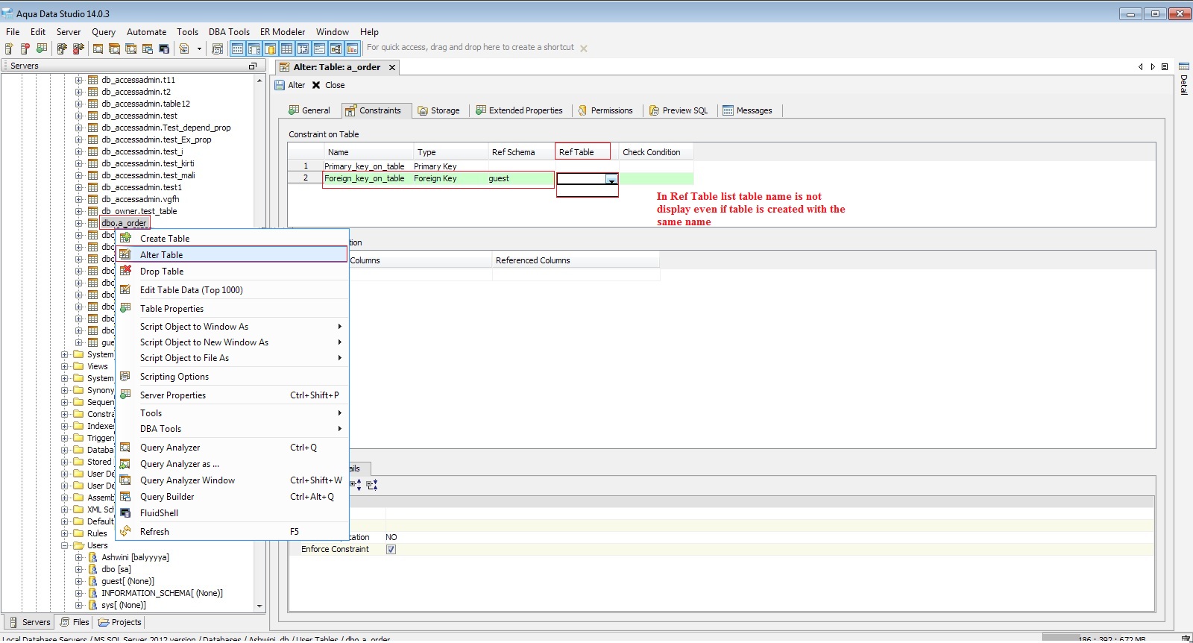Click the guest Ref Schema cell
The height and width of the screenshot is (643, 1193).
click(520, 178)
